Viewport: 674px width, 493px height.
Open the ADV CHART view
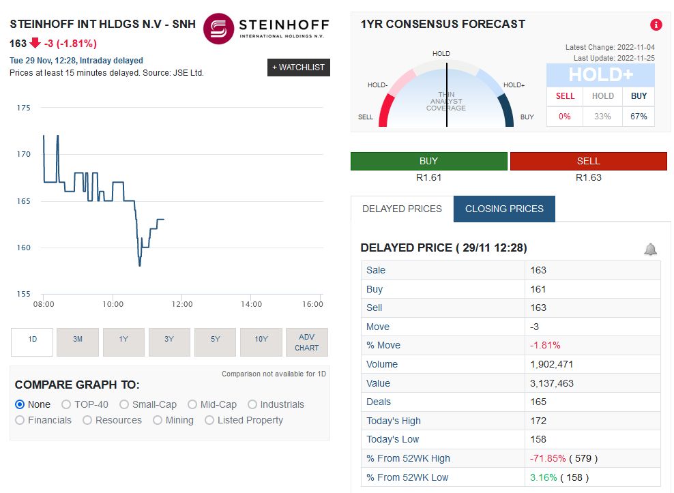[x=307, y=342]
